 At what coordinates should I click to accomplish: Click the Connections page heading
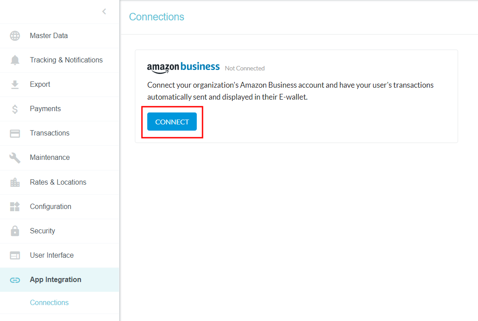(x=157, y=17)
